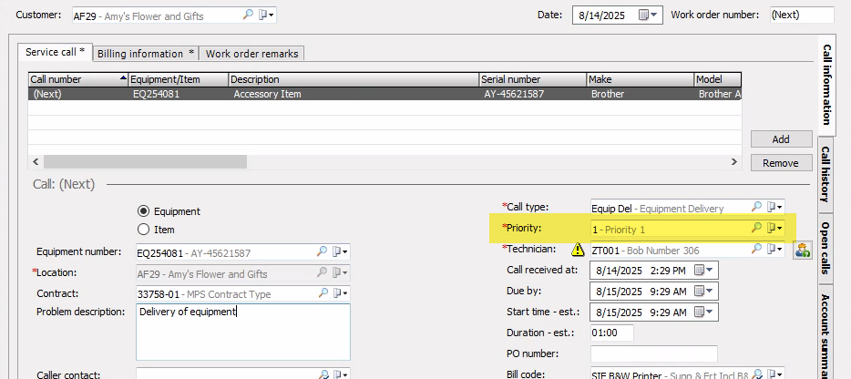Click in the Problem description text box

click(243, 332)
